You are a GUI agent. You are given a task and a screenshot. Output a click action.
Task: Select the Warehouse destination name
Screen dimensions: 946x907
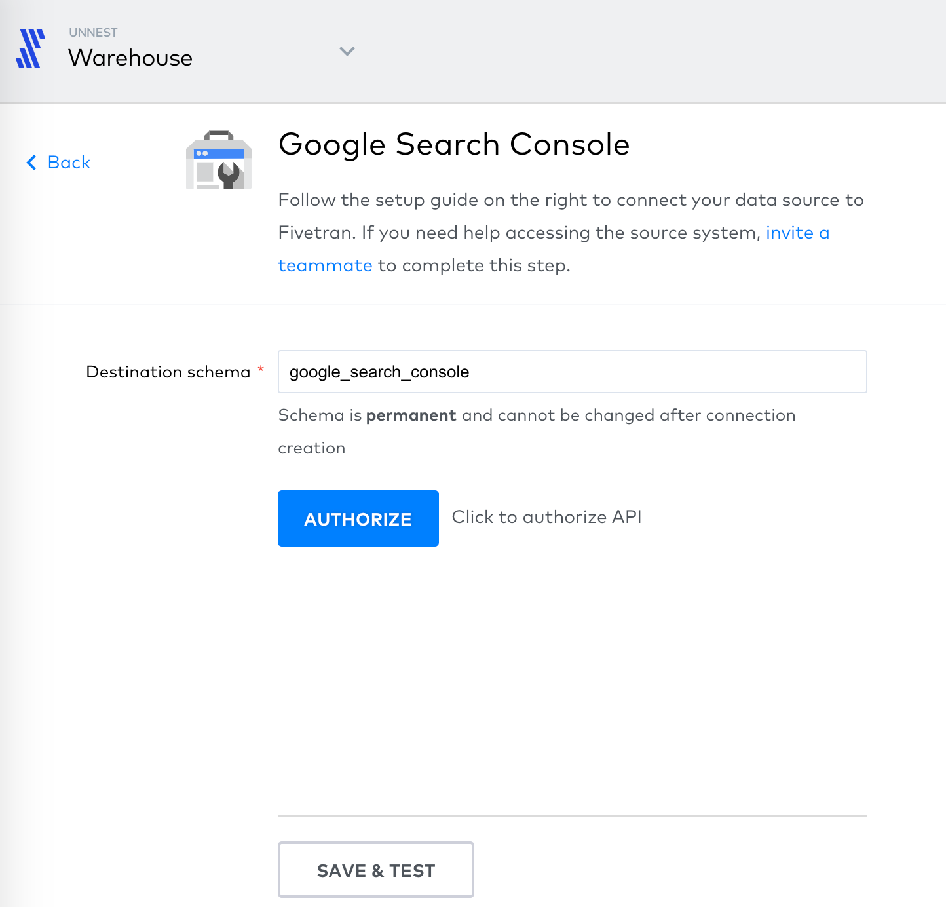click(130, 58)
